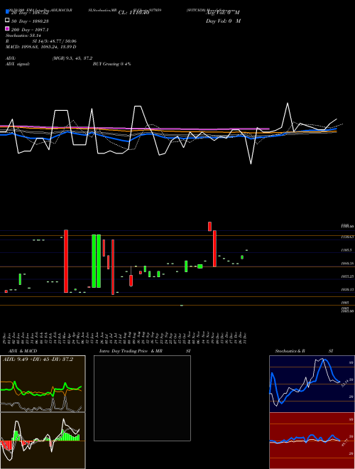The height and width of the screenshot is (469, 355).
Task: Click the ADX signal label
Action: [18, 64]
